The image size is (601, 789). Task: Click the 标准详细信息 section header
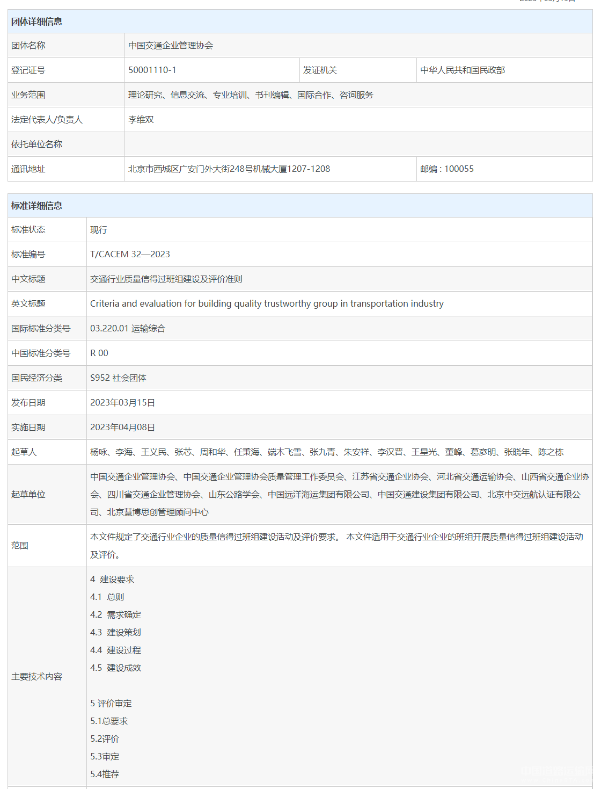[x=300, y=206]
